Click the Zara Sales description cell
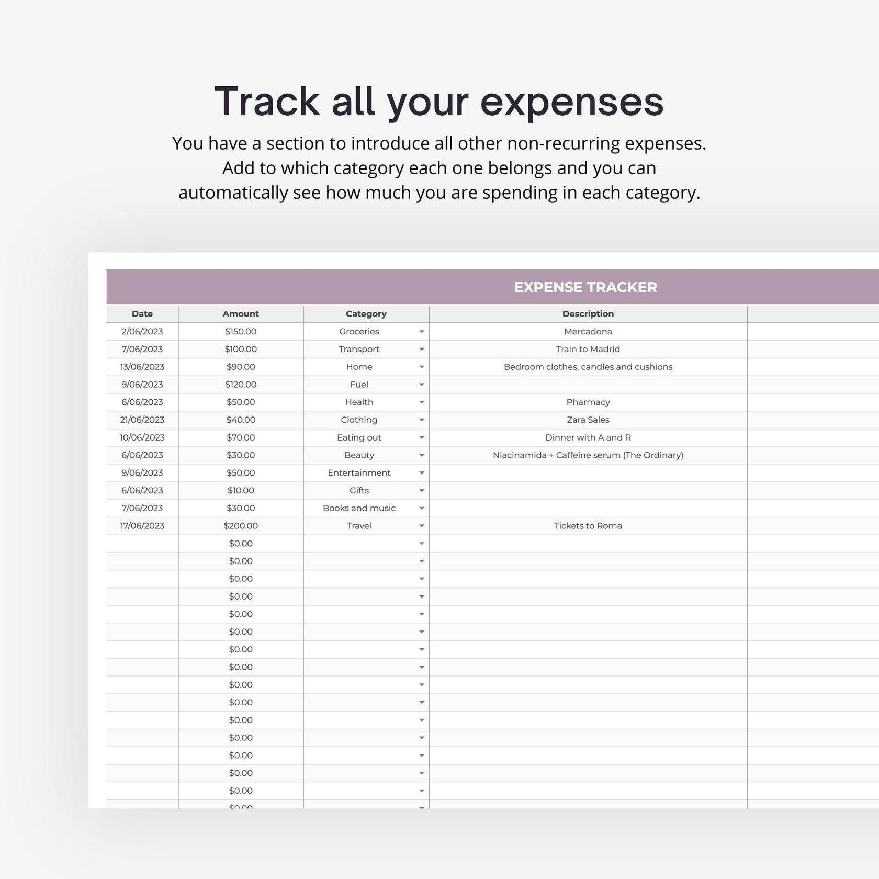The image size is (879, 879). [588, 419]
